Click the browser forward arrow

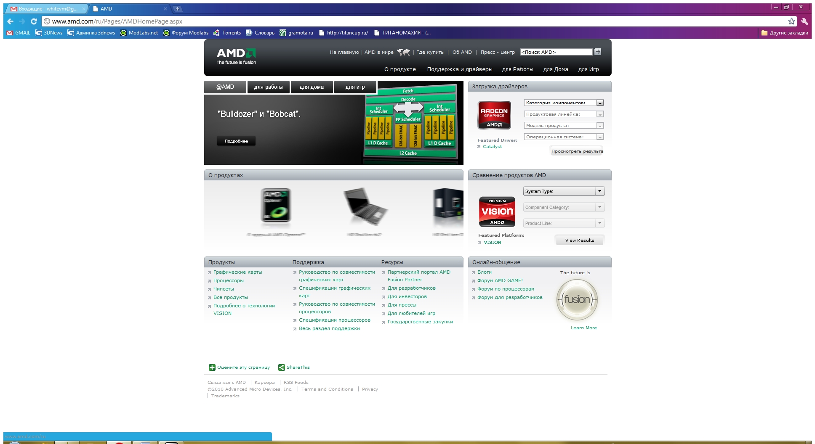[22, 21]
